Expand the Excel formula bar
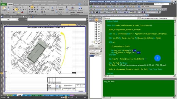The image size is (177, 99). pyautogui.click(x=87, y=20)
